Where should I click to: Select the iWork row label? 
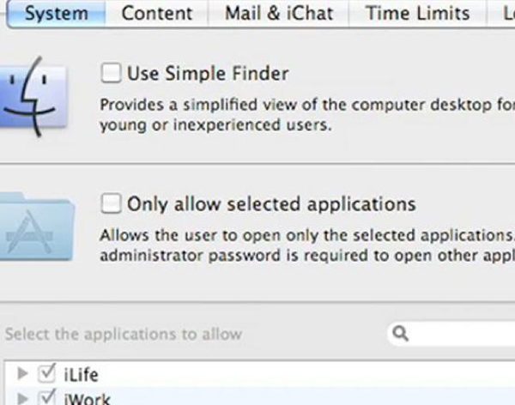coord(85,397)
